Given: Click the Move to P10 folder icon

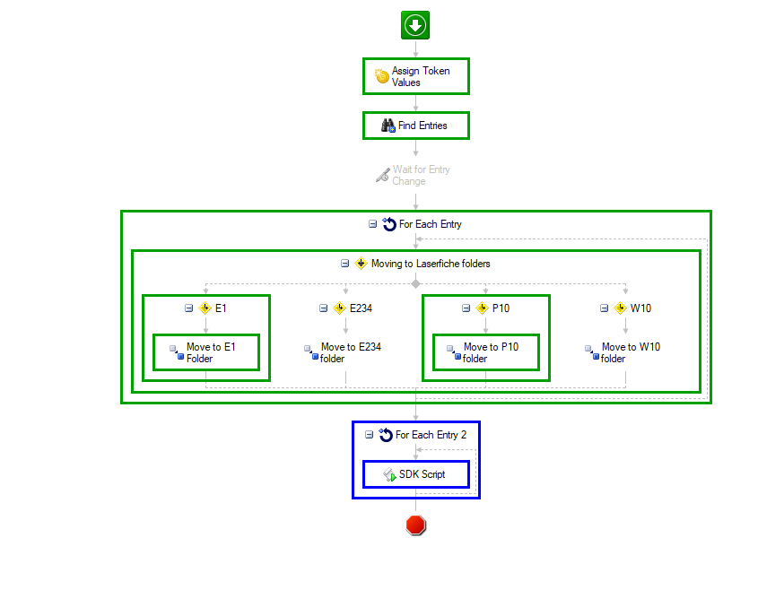Looking at the screenshot, I should 454,352.
